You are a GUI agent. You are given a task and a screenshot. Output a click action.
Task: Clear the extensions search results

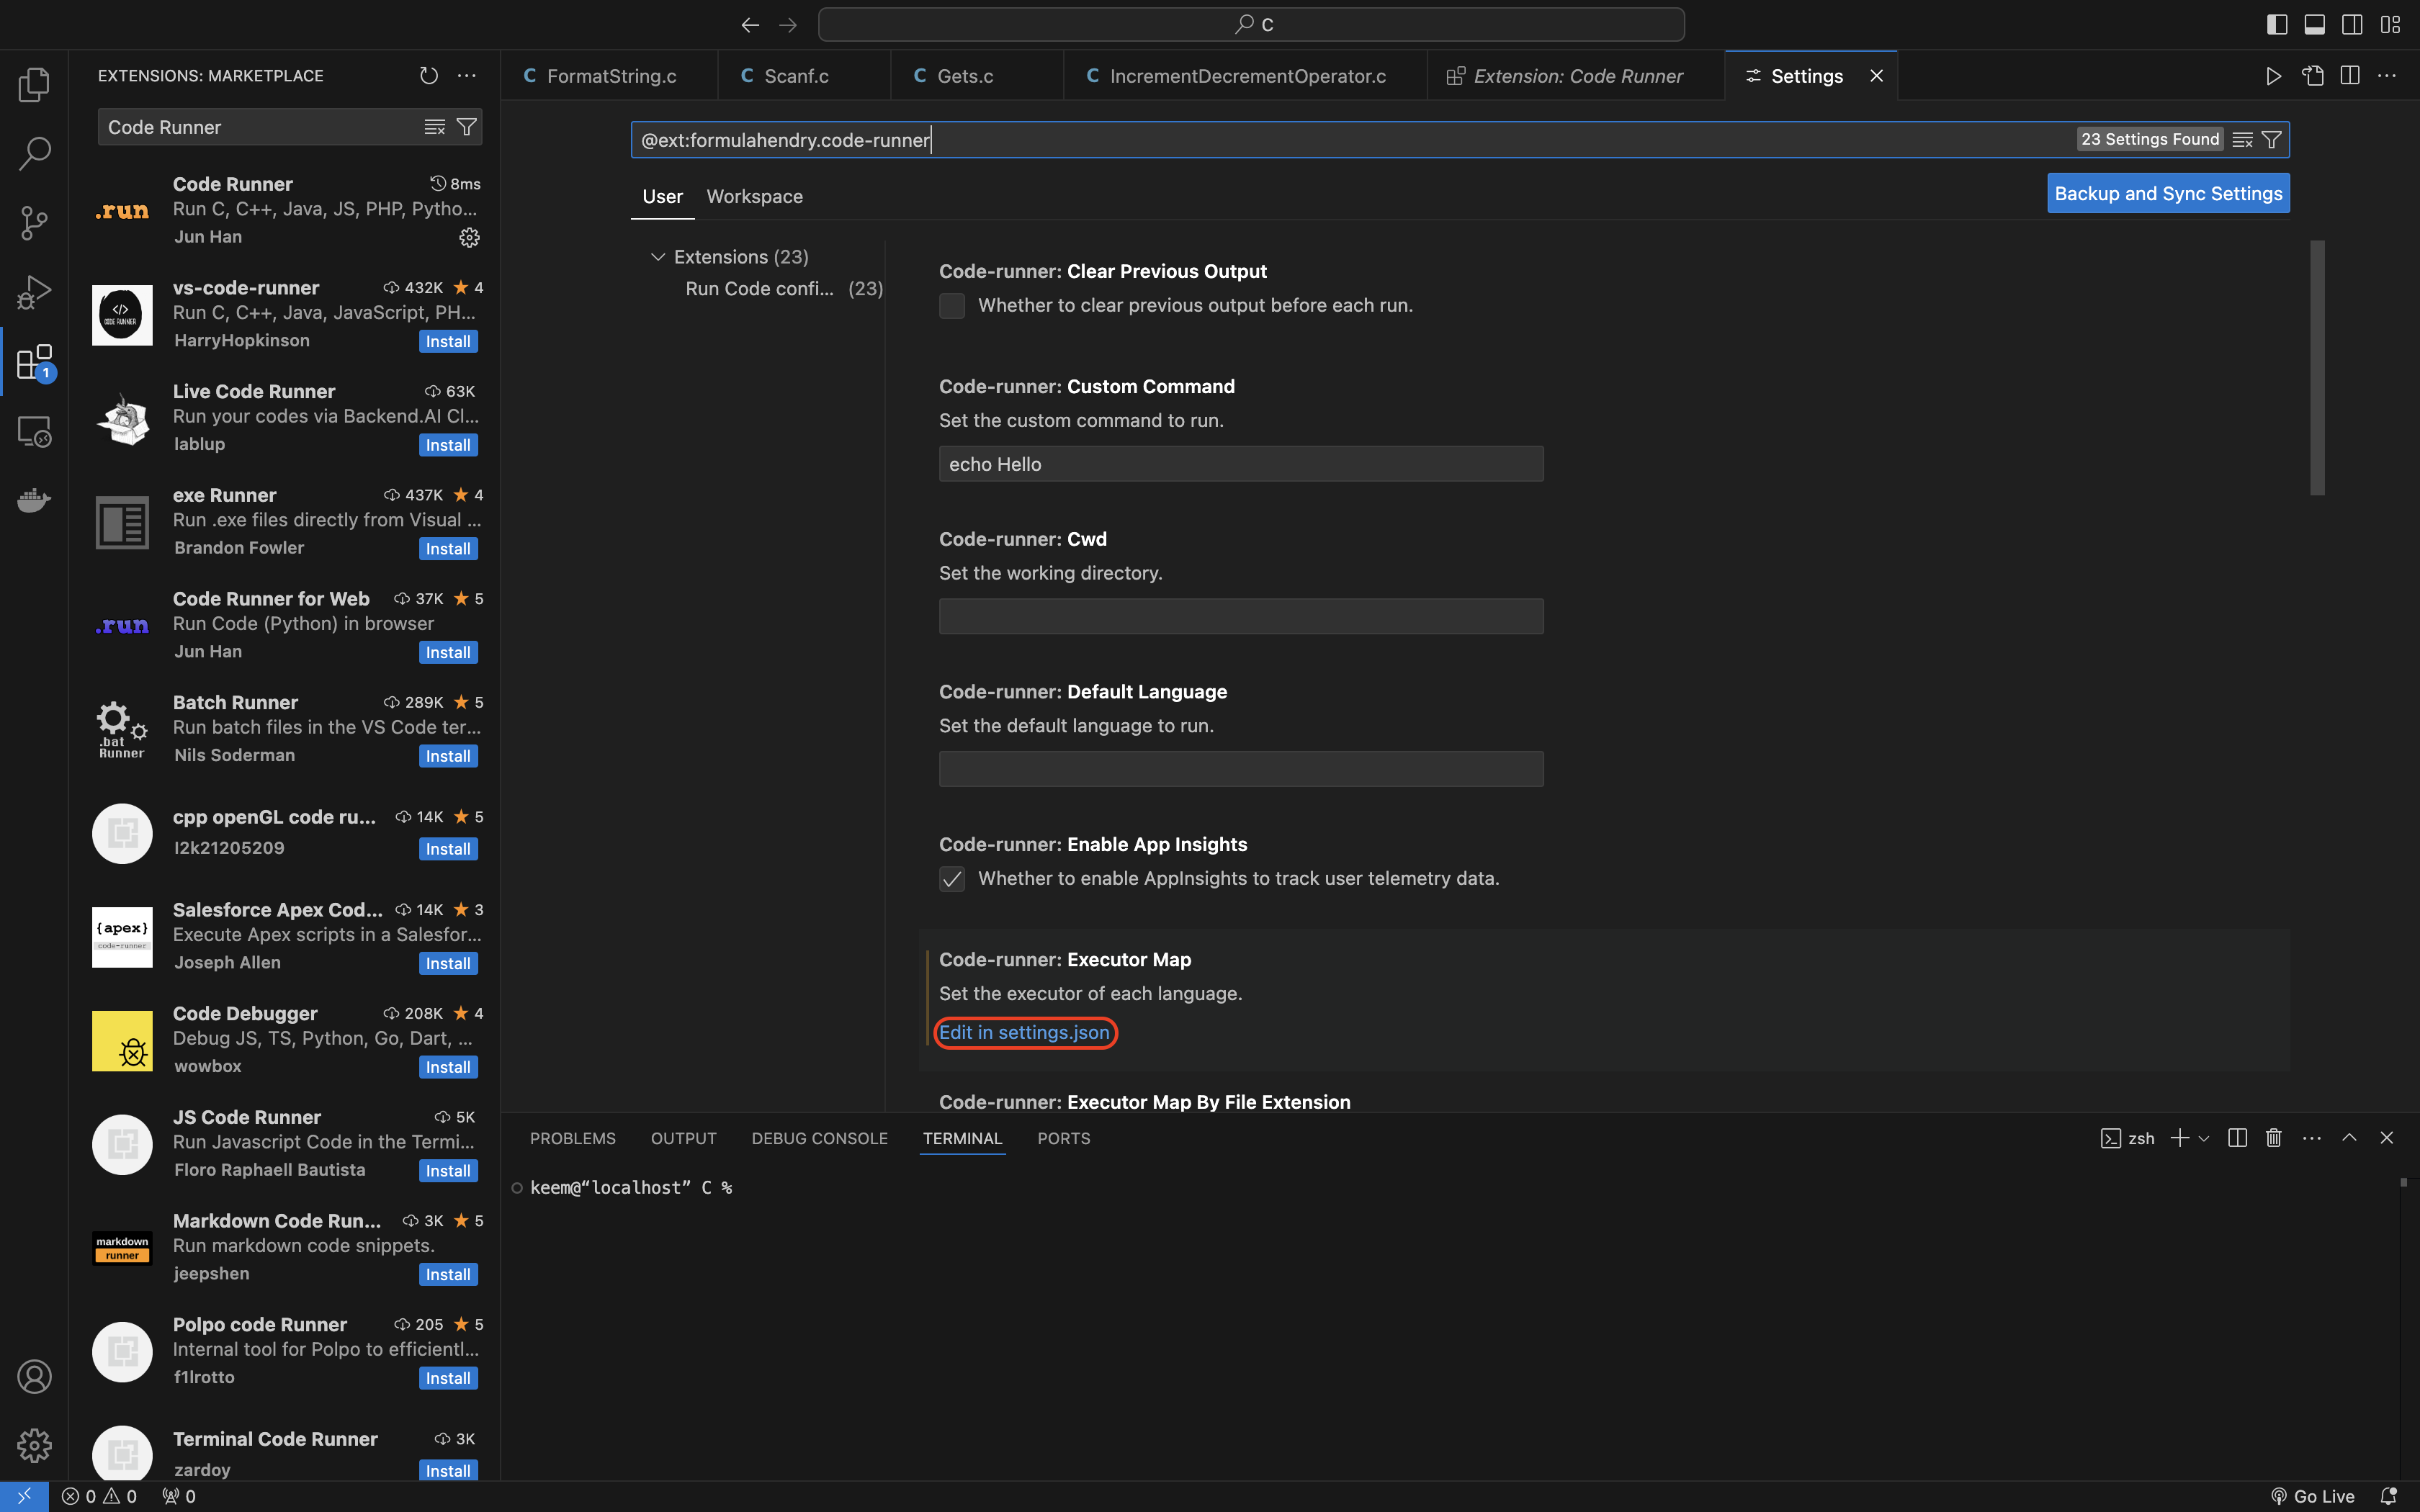tap(434, 127)
